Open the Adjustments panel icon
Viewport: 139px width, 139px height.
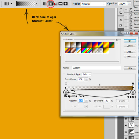(x=121, y=20)
